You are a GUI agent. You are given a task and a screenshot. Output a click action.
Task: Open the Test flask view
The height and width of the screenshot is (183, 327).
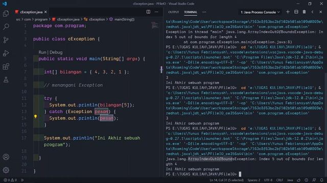(6, 79)
